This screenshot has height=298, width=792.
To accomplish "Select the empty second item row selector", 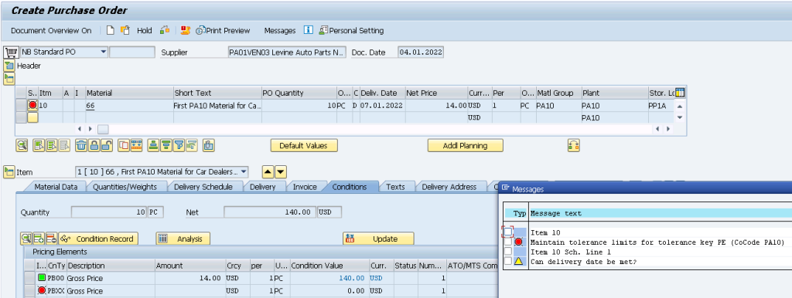I will coord(21,117).
